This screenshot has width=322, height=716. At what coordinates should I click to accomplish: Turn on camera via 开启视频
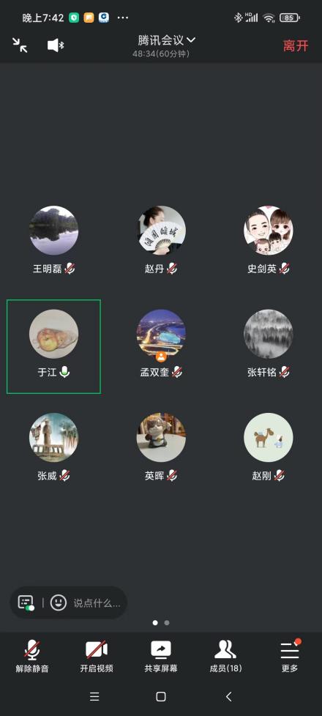click(x=97, y=657)
